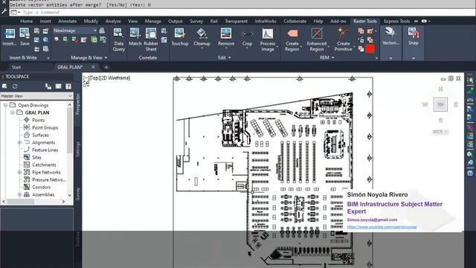
Task: Click the Save image tool
Action: 25,36
